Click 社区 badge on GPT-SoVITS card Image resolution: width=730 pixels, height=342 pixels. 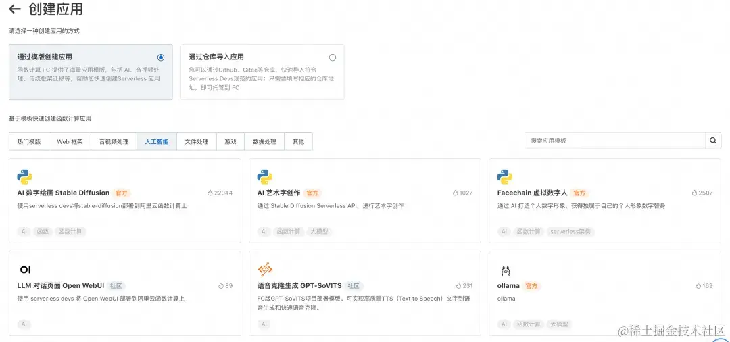point(354,286)
